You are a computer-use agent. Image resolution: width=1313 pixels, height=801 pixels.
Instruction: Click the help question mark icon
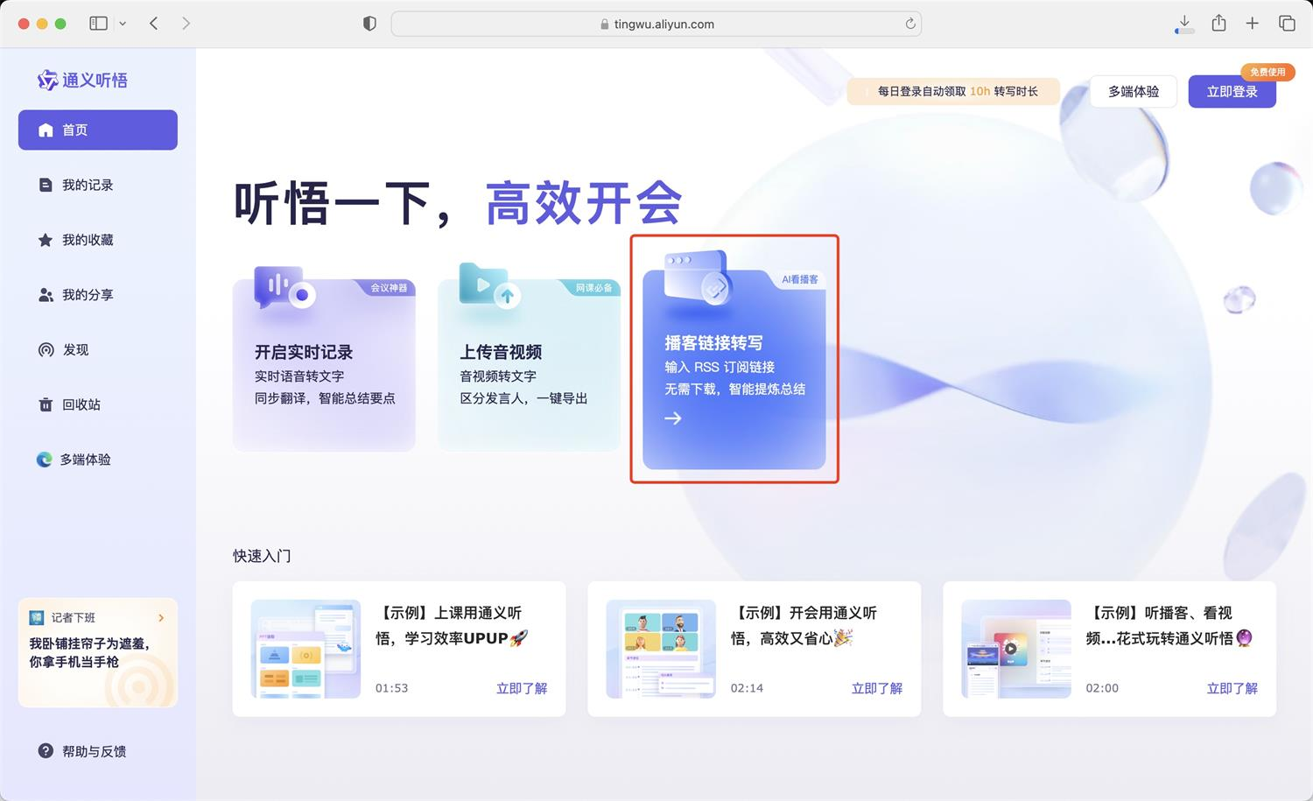(46, 751)
